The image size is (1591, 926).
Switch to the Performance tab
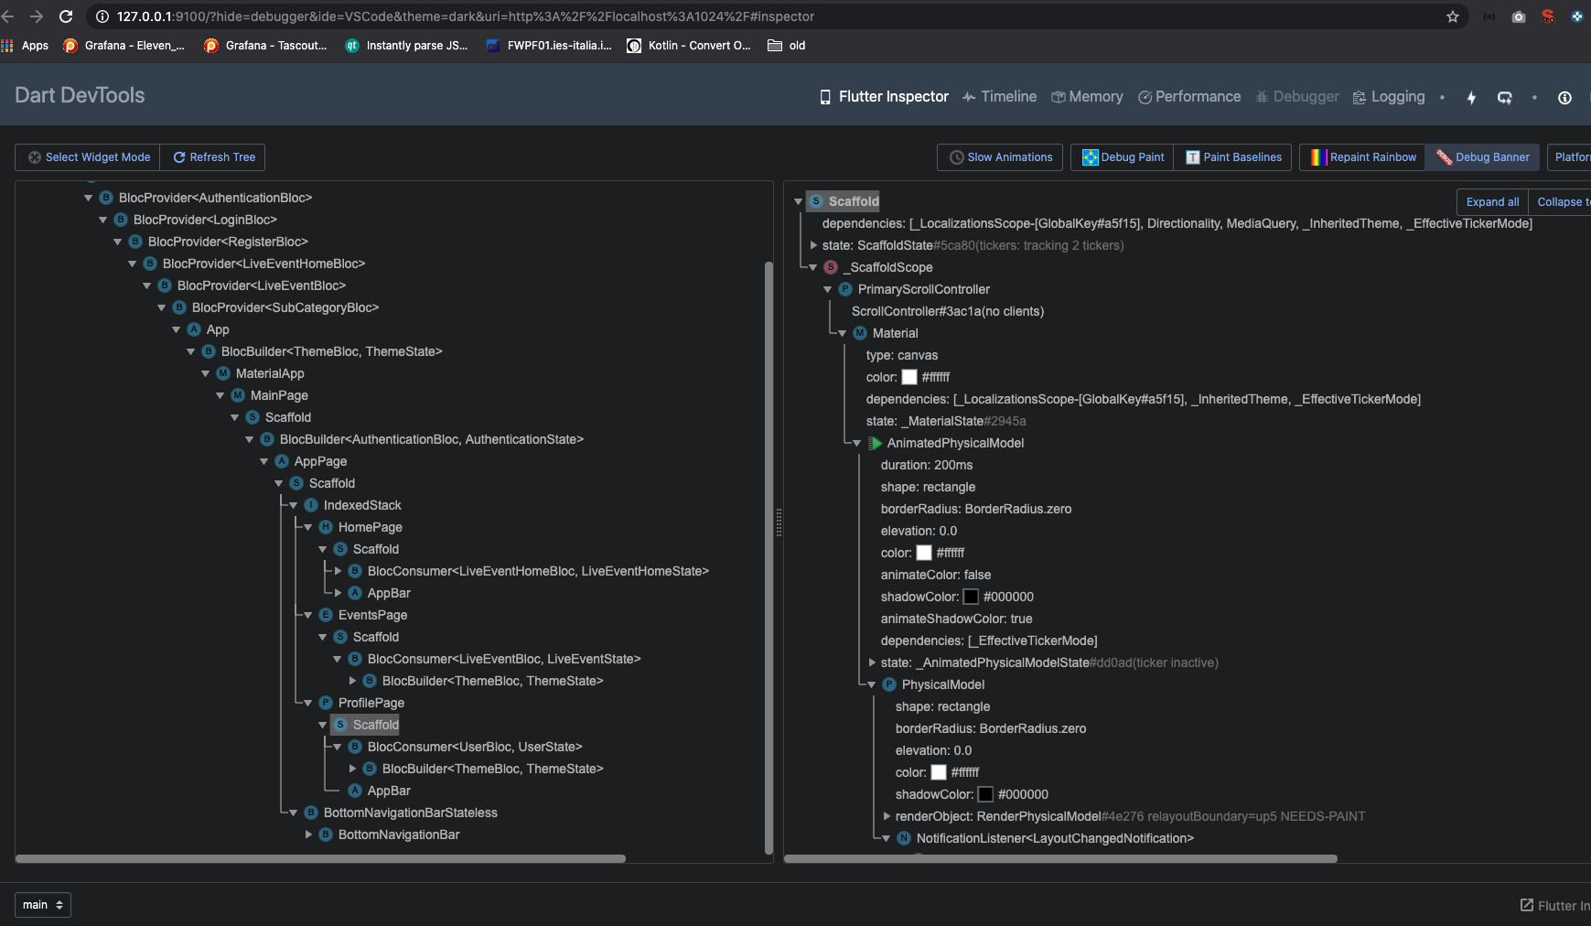1189,97
